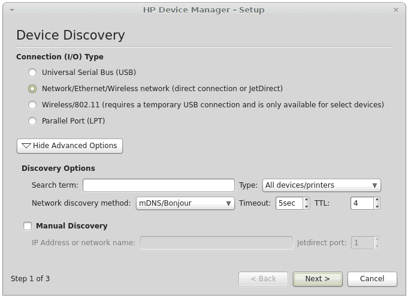
Task: Click into the Search term field
Action: pyautogui.click(x=158, y=185)
